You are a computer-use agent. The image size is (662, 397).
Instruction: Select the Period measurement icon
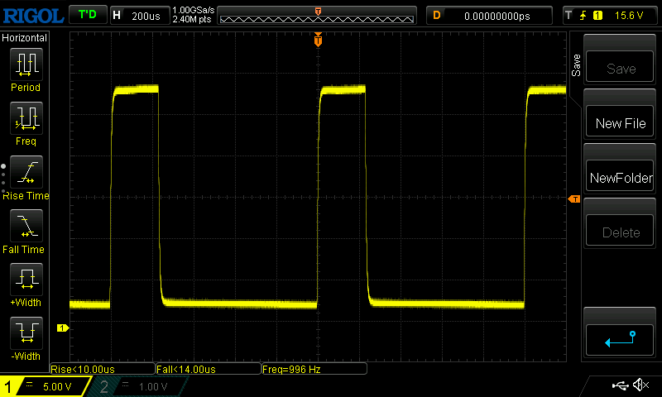25,64
